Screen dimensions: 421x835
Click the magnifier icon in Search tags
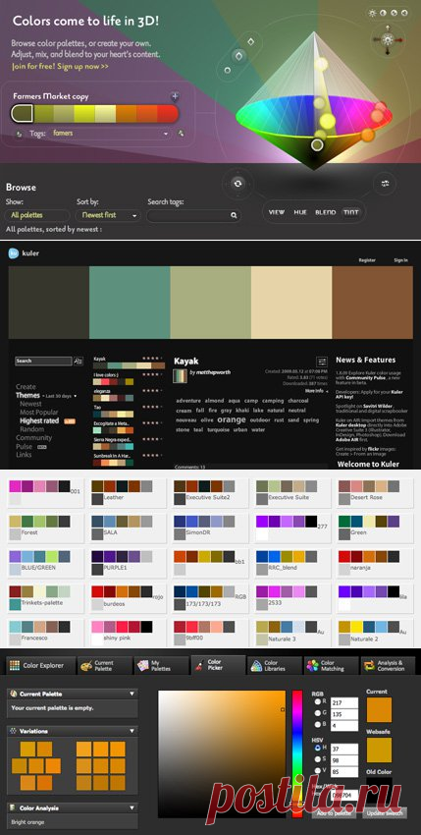(x=234, y=216)
